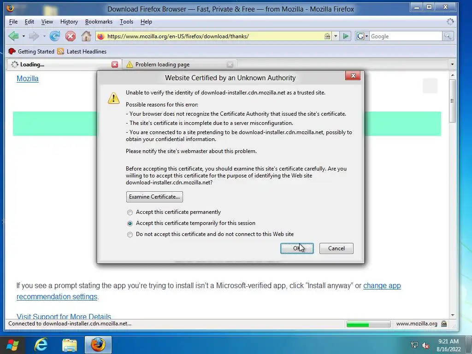Click the scrollbar up arrow
The image size is (472, 354).
(x=453, y=75)
